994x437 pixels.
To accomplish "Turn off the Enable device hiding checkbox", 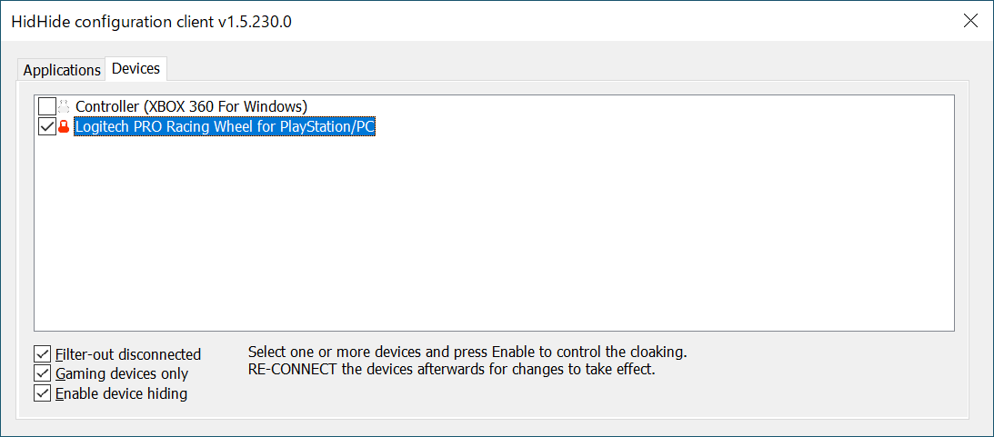I will (x=43, y=393).
